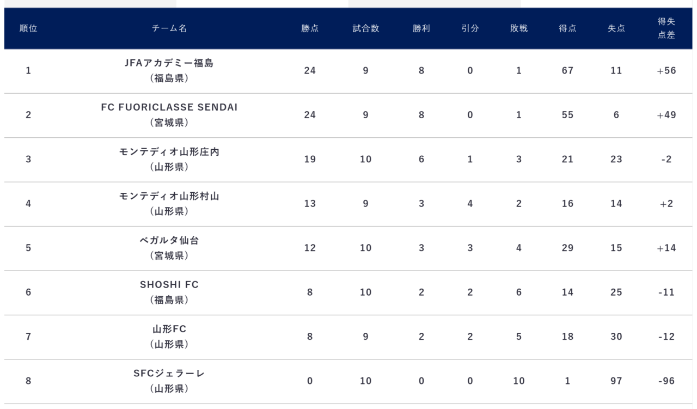
Task: Click the SFCジェラーレ team name
Action: click(169, 374)
